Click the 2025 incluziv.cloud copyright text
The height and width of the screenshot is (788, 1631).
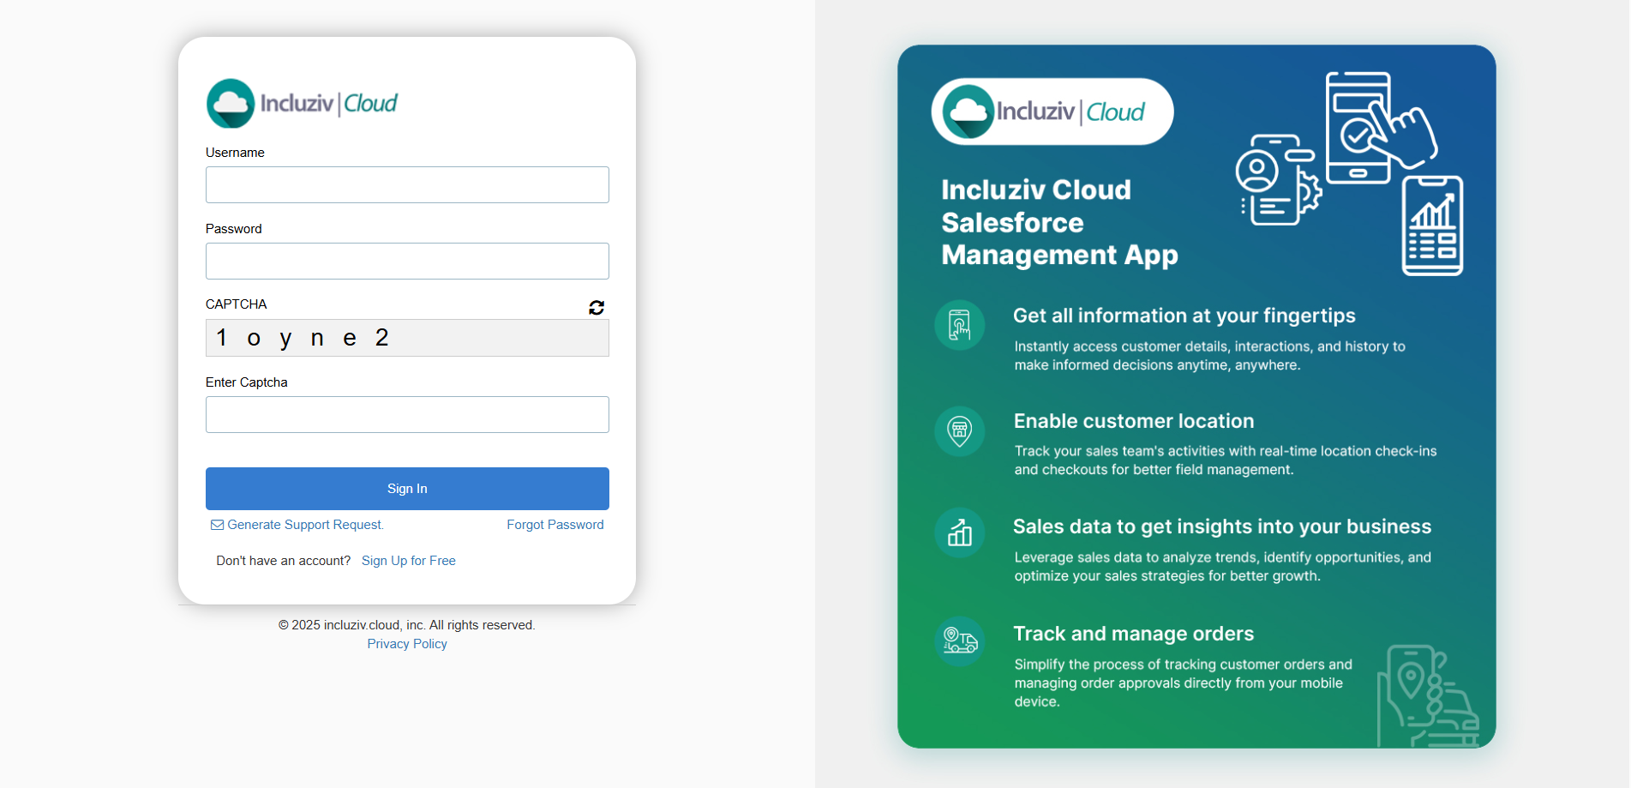[407, 625]
